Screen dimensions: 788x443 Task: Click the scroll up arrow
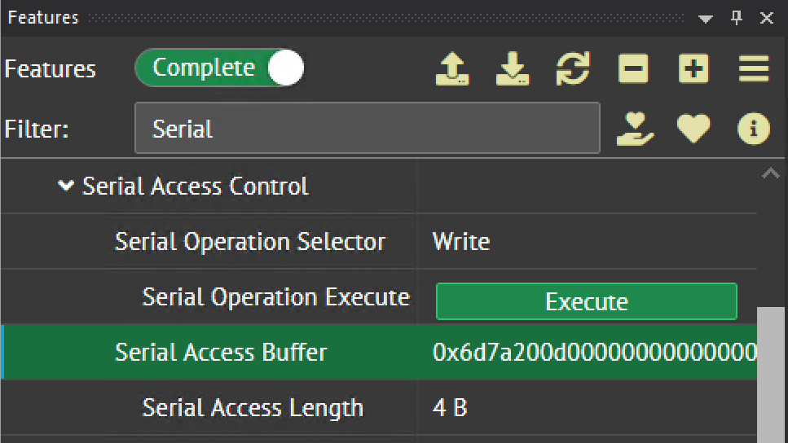tap(769, 173)
